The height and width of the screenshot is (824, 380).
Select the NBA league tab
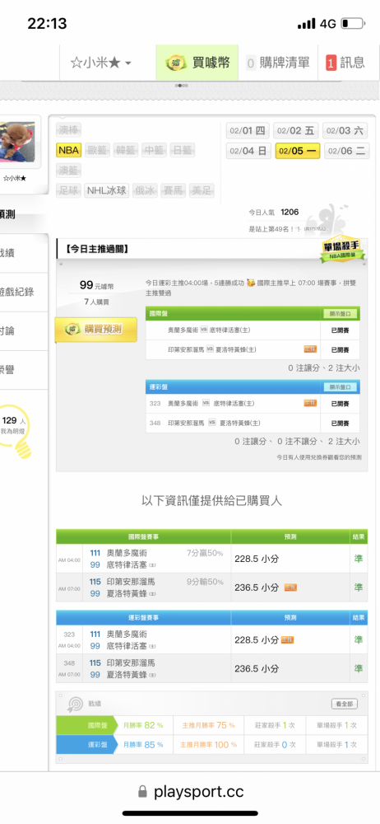pyautogui.click(x=69, y=150)
